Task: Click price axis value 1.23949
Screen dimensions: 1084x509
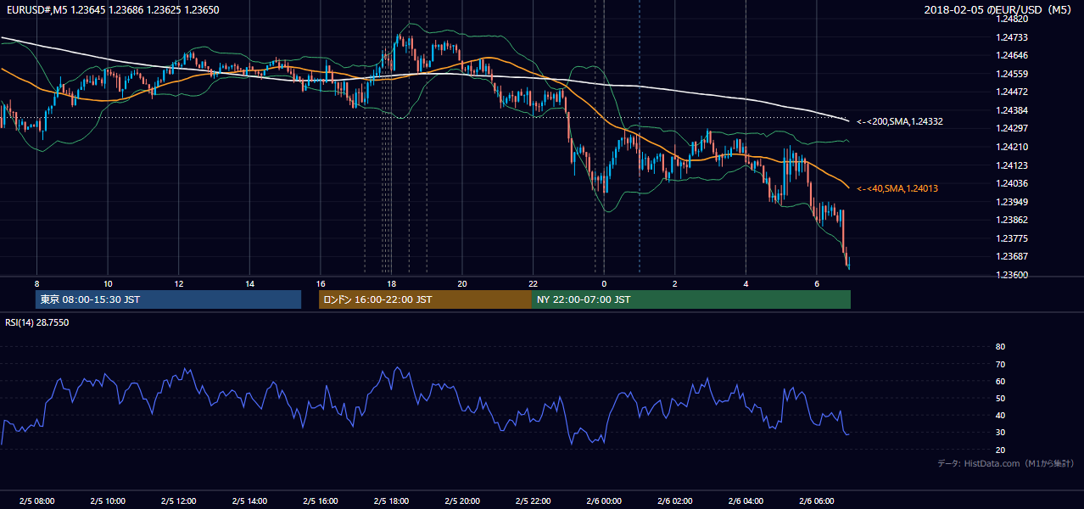Action: coord(1011,202)
